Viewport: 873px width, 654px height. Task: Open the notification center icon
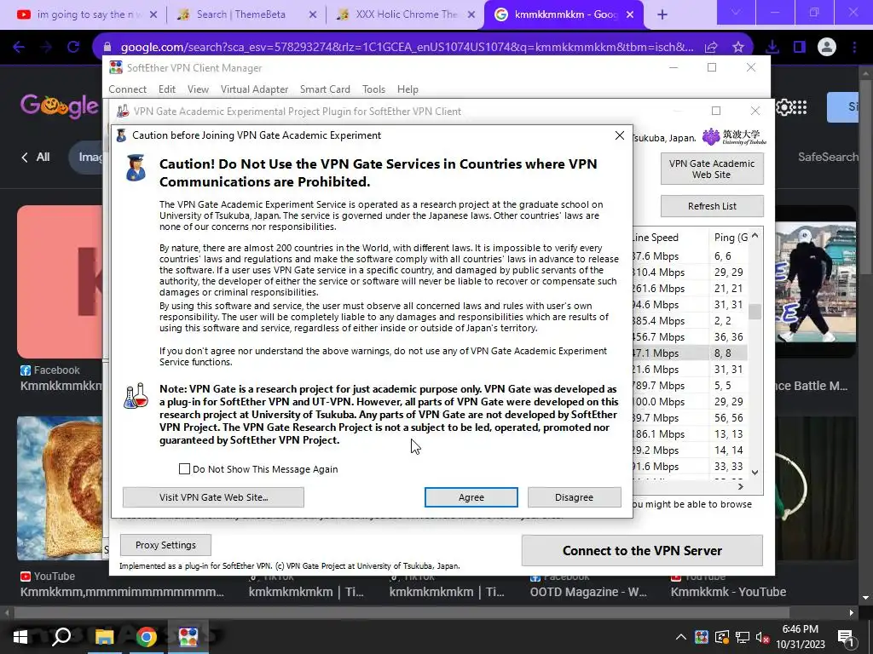coord(846,637)
